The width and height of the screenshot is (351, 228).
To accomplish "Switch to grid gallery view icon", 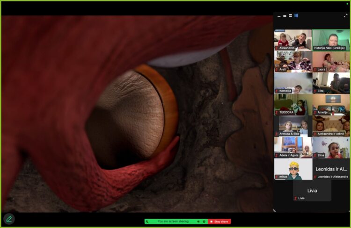I will point(296,15).
